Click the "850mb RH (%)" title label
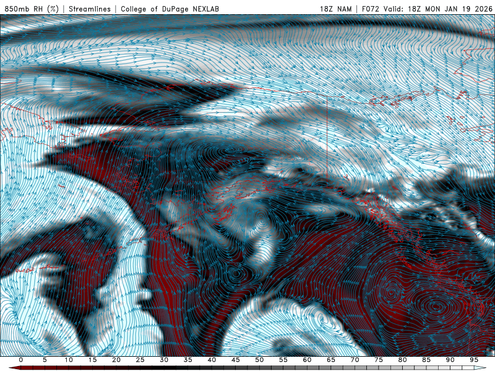Screen dimensions: 495x371 [32, 9]
